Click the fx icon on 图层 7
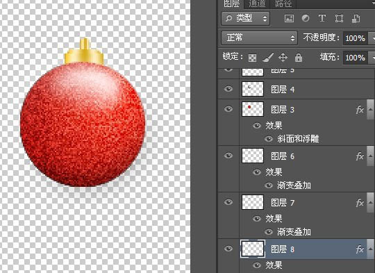The height and width of the screenshot is (273, 375). pyautogui.click(x=360, y=203)
